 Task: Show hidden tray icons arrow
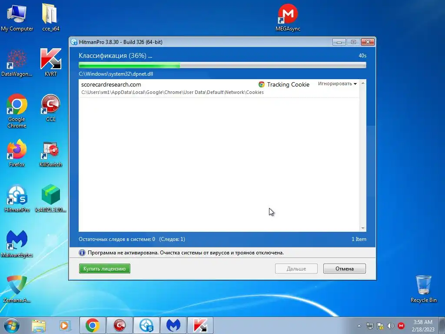[359, 326]
